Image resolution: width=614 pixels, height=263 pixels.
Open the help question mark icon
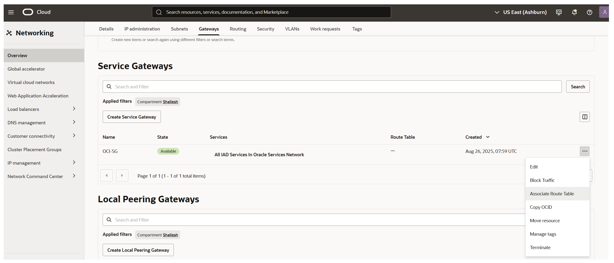589,12
